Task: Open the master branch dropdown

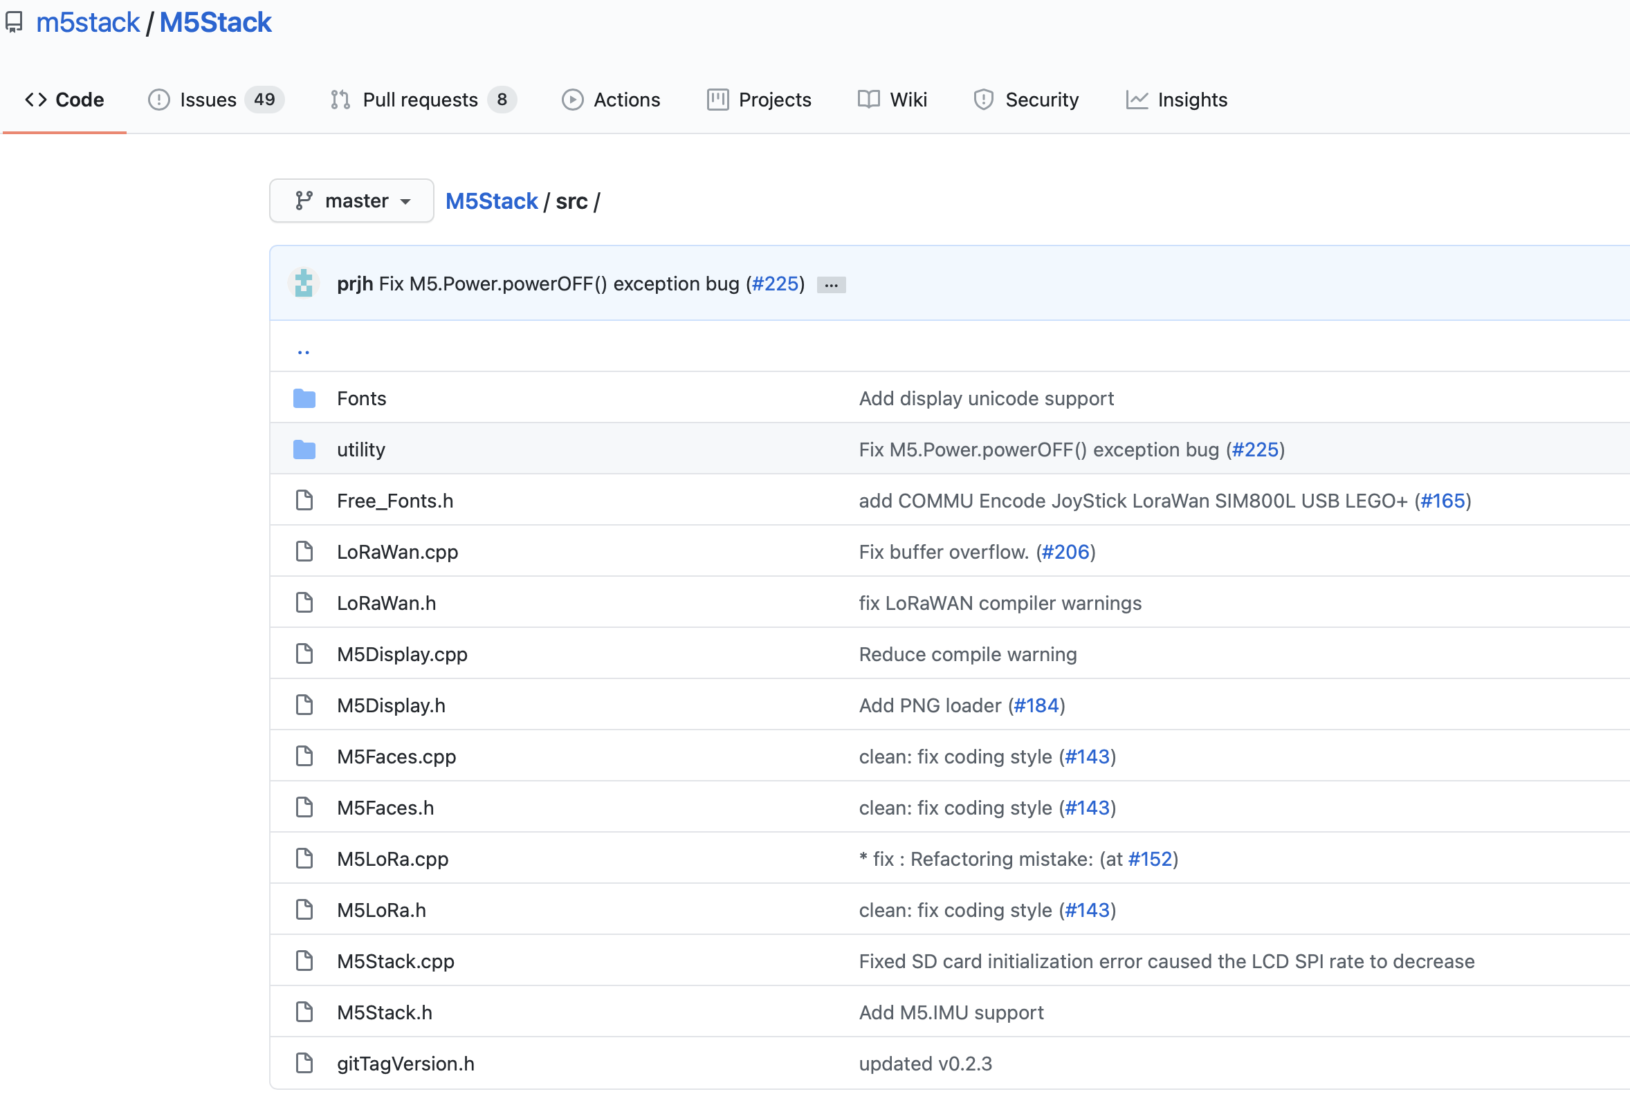Action: coord(352,201)
